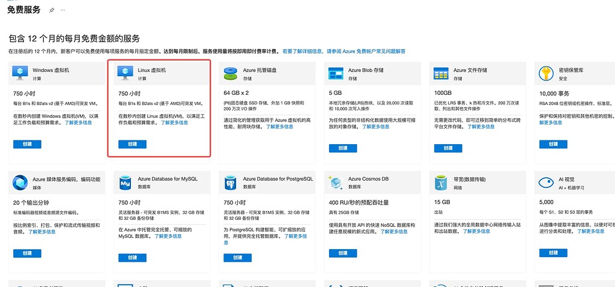Click the Azure 托管磁盘 disk icon
Viewport: 615px width, 287px height.
tap(231, 73)
